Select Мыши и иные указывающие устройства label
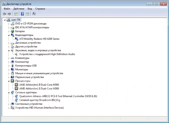The image size is (169, 123). pyautogui.click(x=39, y=73)
